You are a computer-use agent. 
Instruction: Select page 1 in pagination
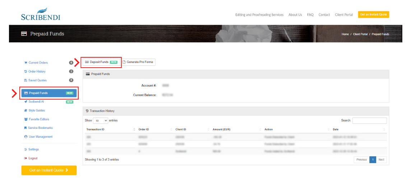(373, 160)
